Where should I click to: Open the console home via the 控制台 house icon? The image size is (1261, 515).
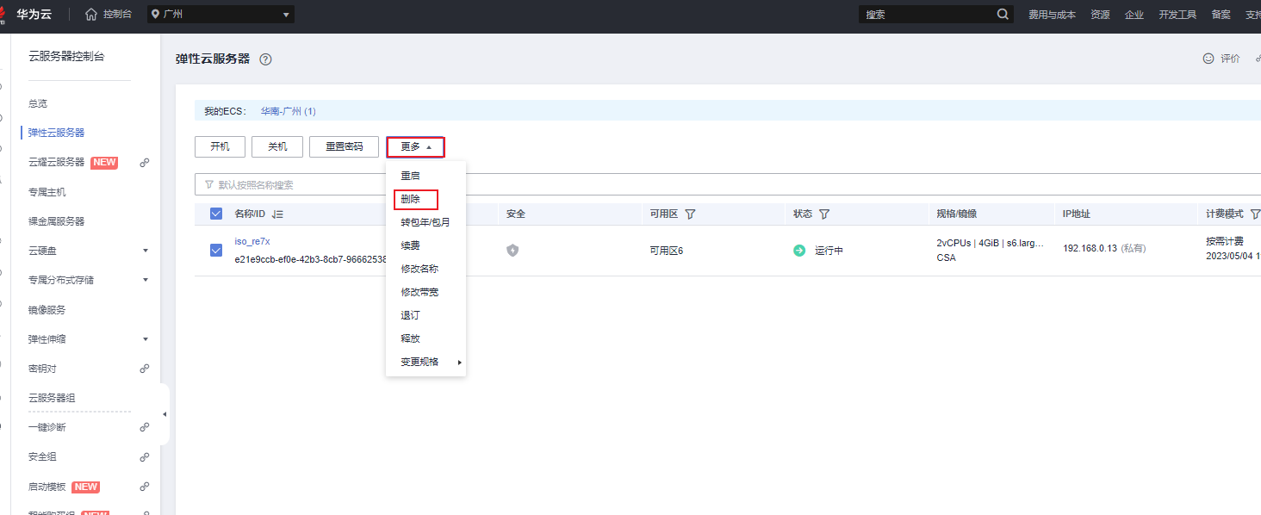94,14
